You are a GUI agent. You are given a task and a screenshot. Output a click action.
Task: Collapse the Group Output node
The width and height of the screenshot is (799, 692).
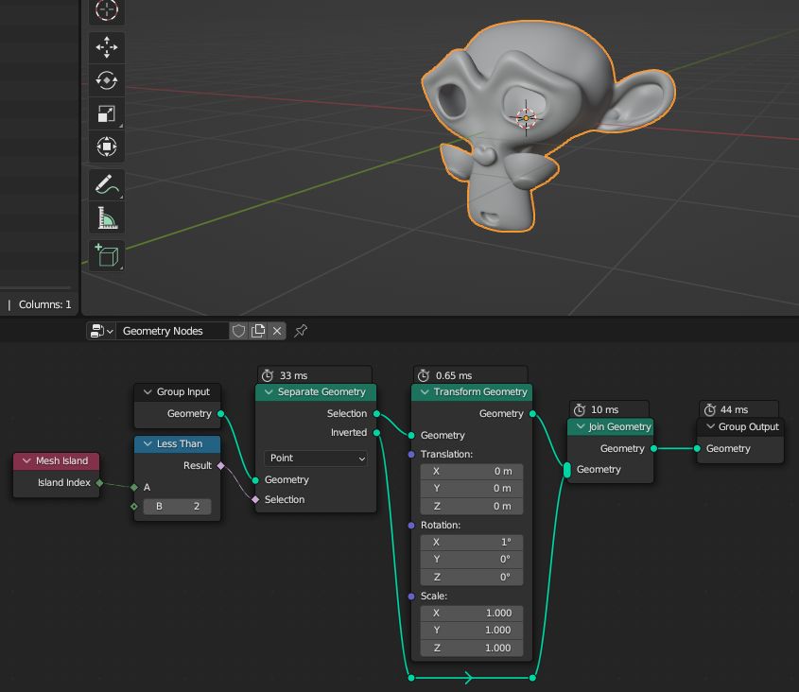tap(710, 426)
